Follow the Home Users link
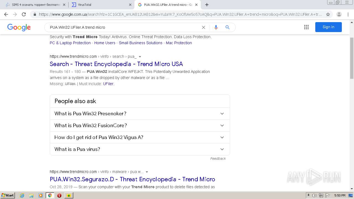 point(105,43)
